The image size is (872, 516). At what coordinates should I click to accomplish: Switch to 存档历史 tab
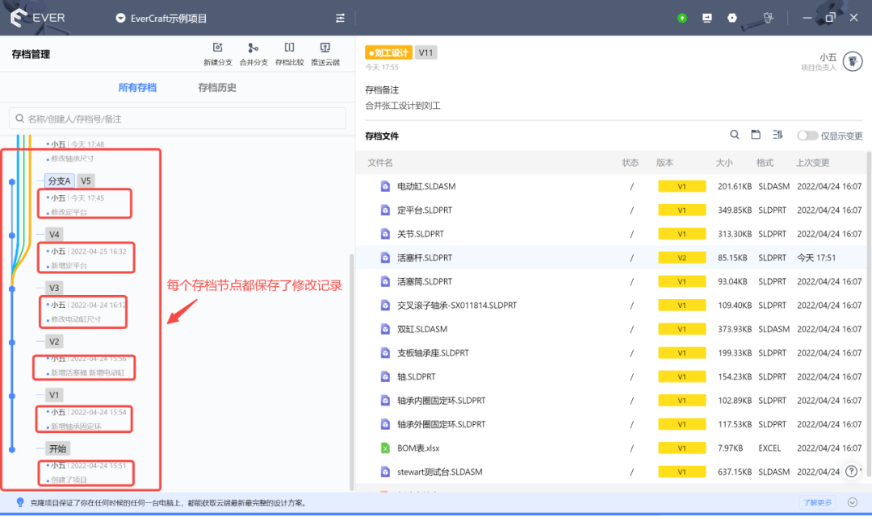[217, 88]
